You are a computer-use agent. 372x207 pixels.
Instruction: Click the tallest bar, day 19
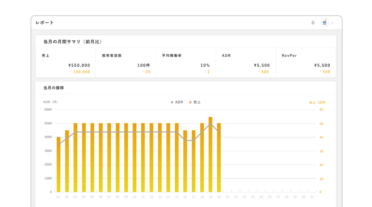tap(211, 154)
